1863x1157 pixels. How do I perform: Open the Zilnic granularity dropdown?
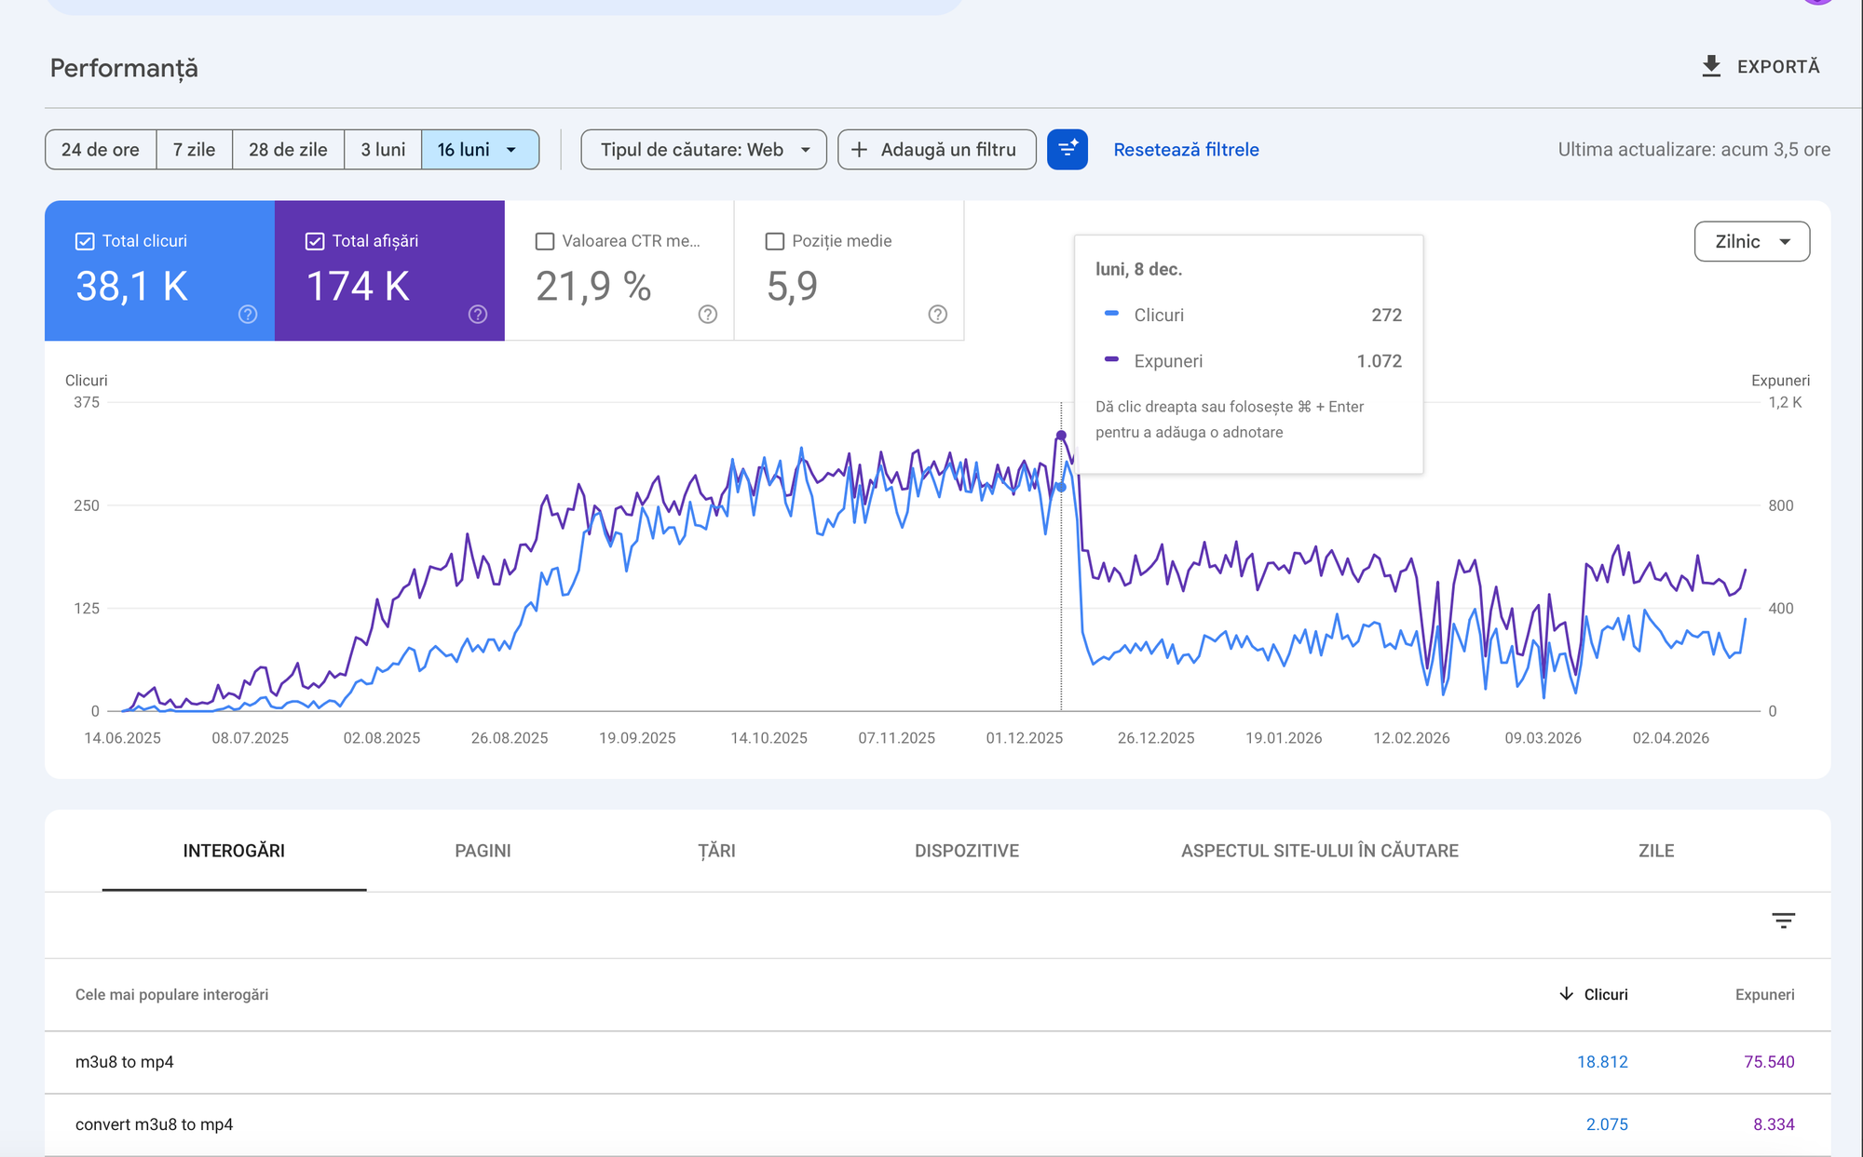click(x=1751, y=241)
